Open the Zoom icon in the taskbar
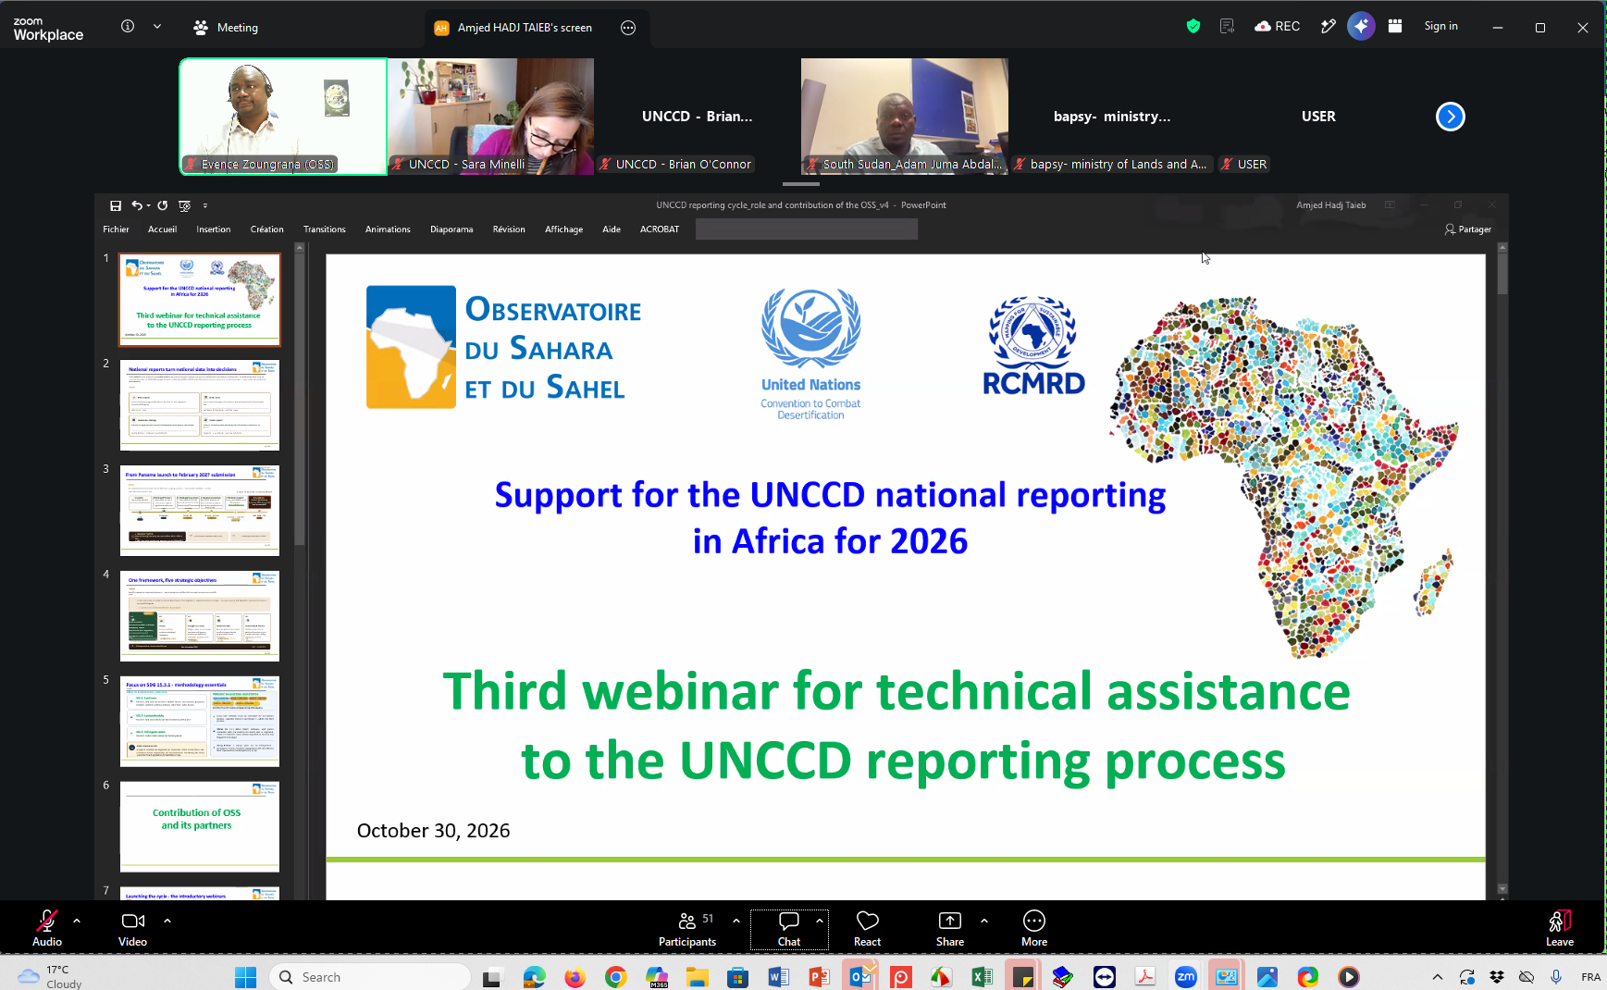Image resolution: width=1607 pixels, height=990 pixels. pyautogui.click(x=1185, y=977)
